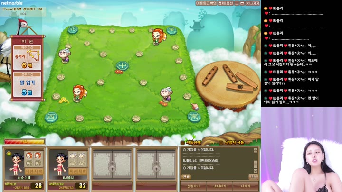Click the game log scroll-down arrow
Image resolution: width=342 pixels, height=192 pixels.
[256, 171]
